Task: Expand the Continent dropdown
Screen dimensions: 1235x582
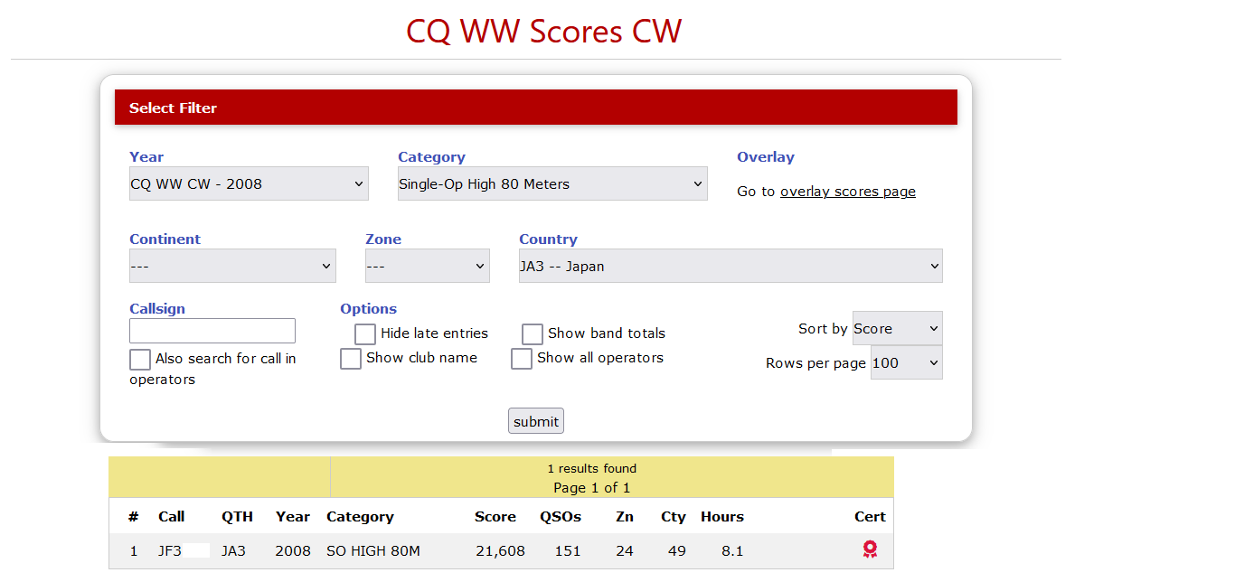Action: (x=232, y=266)
